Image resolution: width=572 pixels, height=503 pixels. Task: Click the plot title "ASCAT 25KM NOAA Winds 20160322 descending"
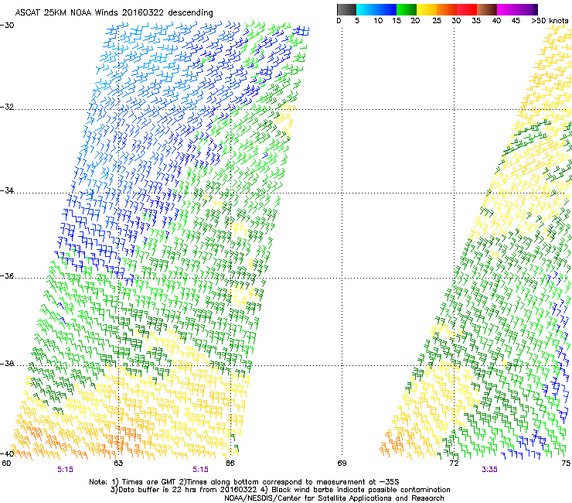pyautogui.click(x=114, y=13)
